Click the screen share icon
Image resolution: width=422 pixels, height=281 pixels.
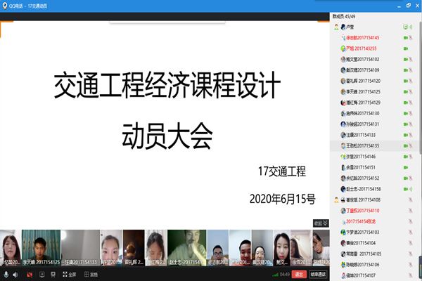(x=41, y=275)
